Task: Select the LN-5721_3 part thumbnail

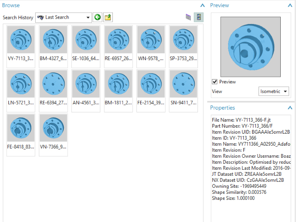Action: coord(21,84)
